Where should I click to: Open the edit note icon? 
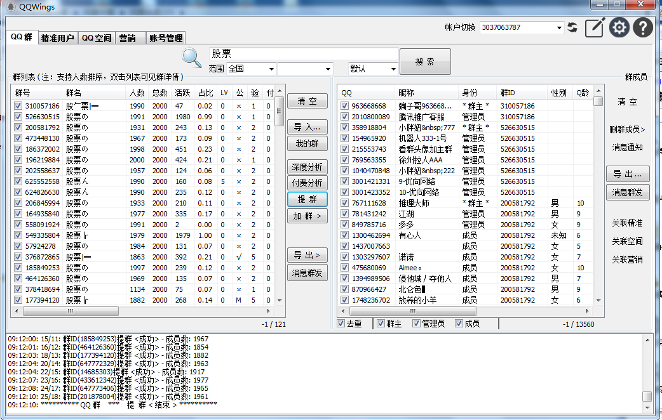(x=595, y=28)
